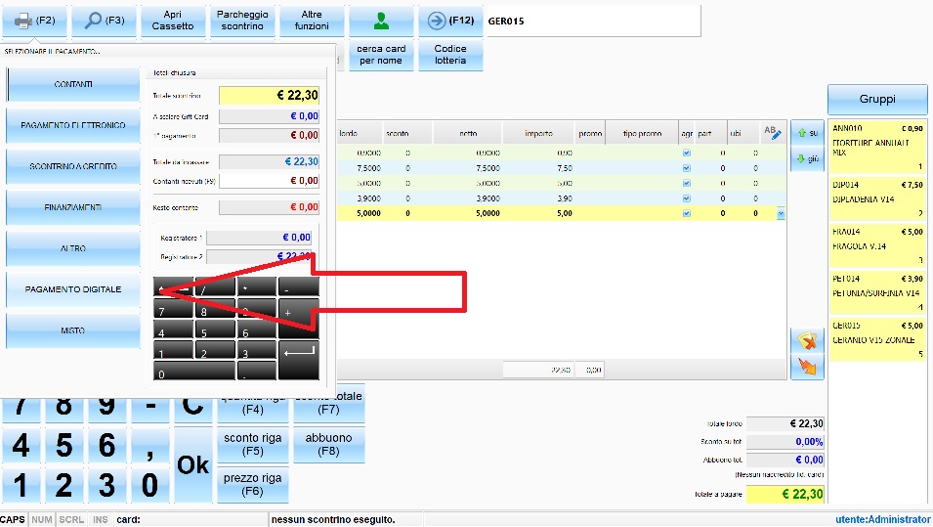The image size is (933, 527).
Task: Toggle 'agr' checkbox in the 0,90 row
Action: 687,153
